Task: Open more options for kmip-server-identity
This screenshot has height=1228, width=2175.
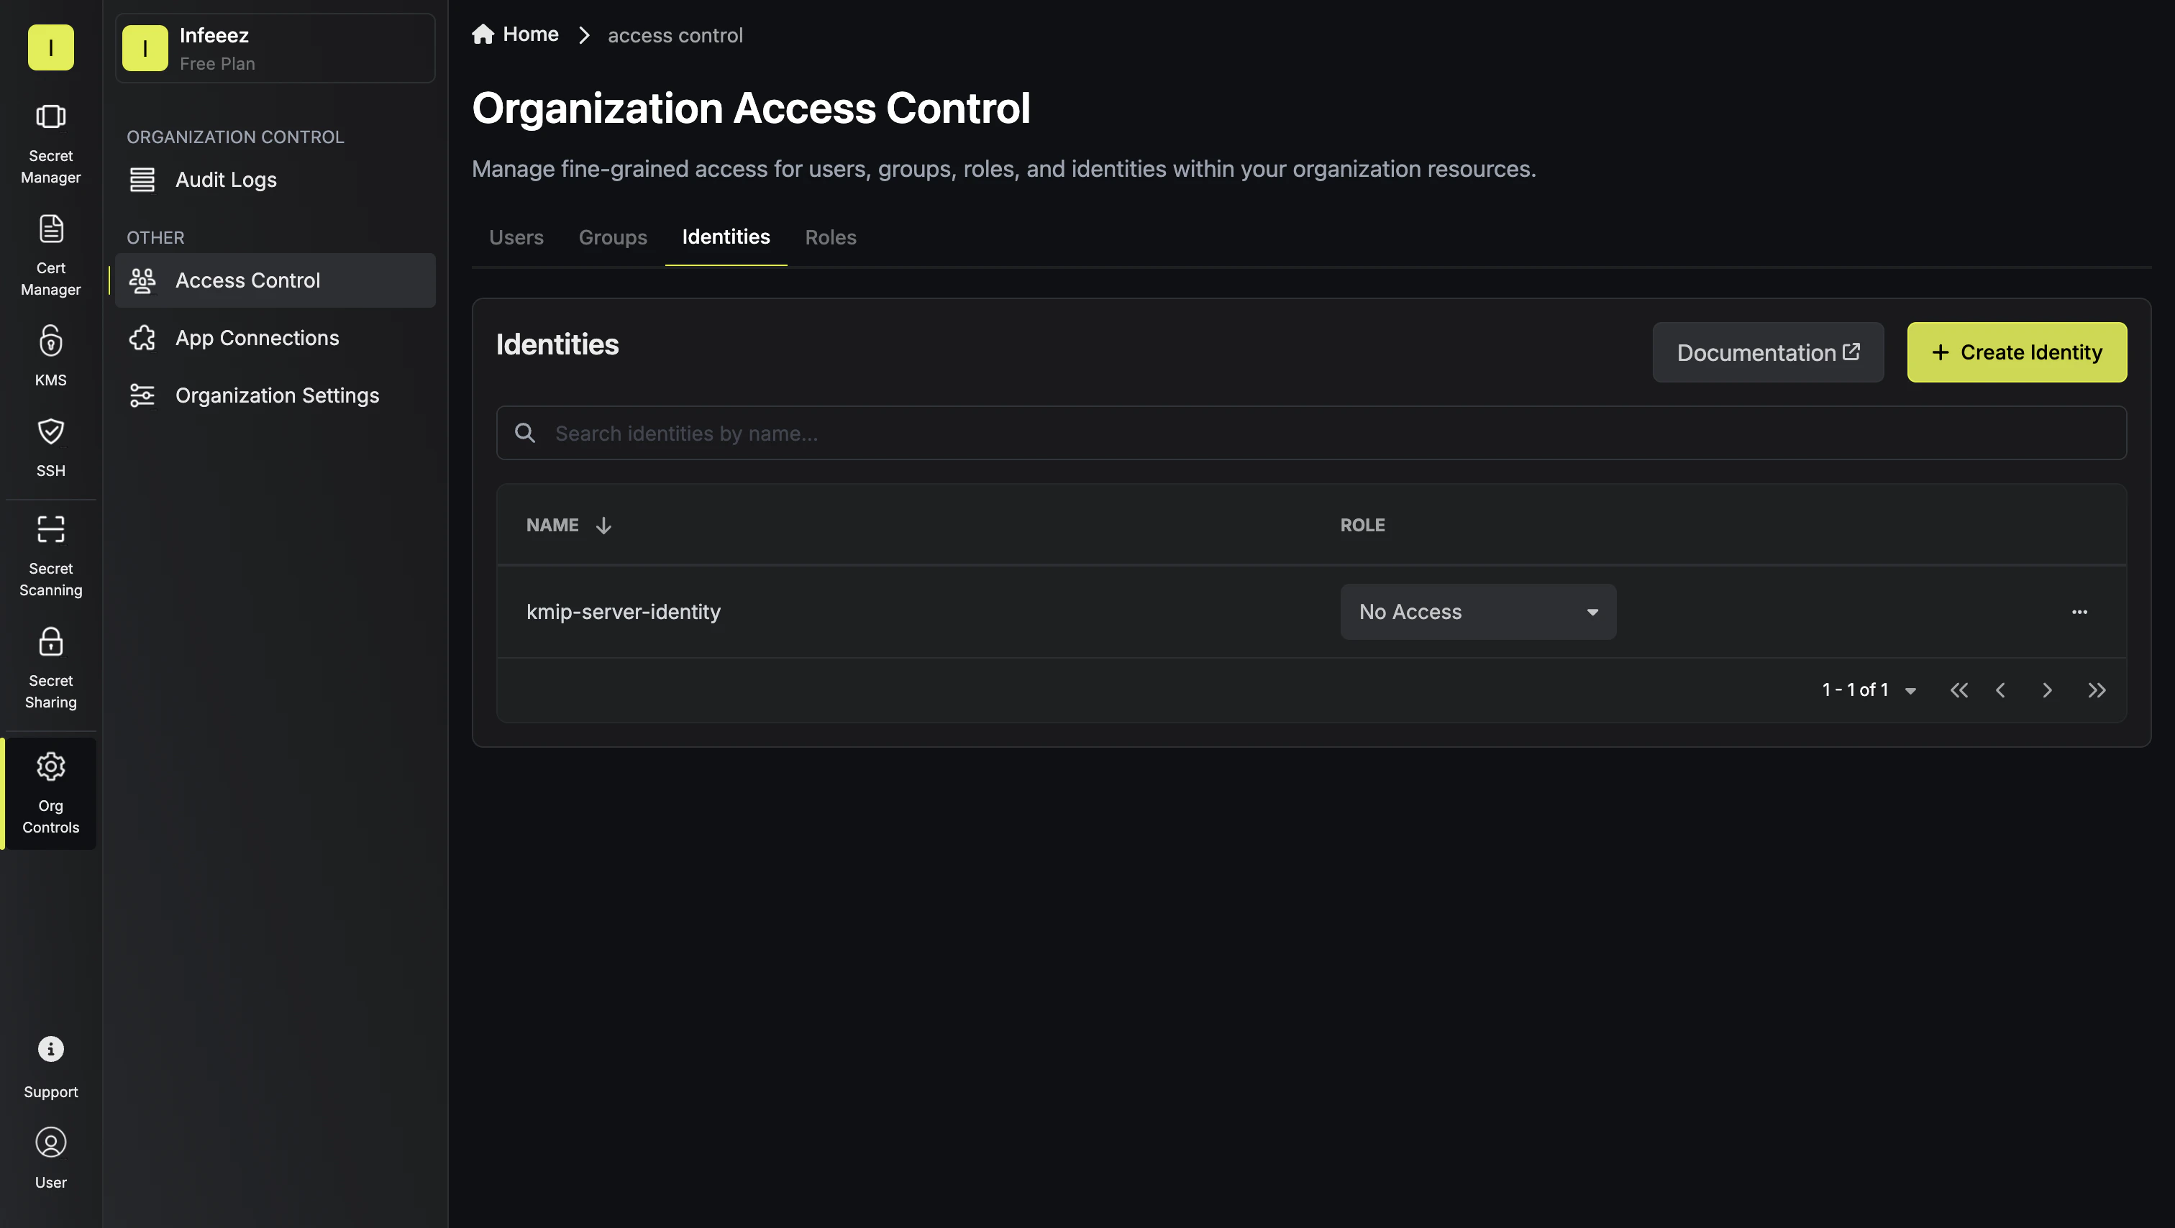Action: coord(2079,612)
